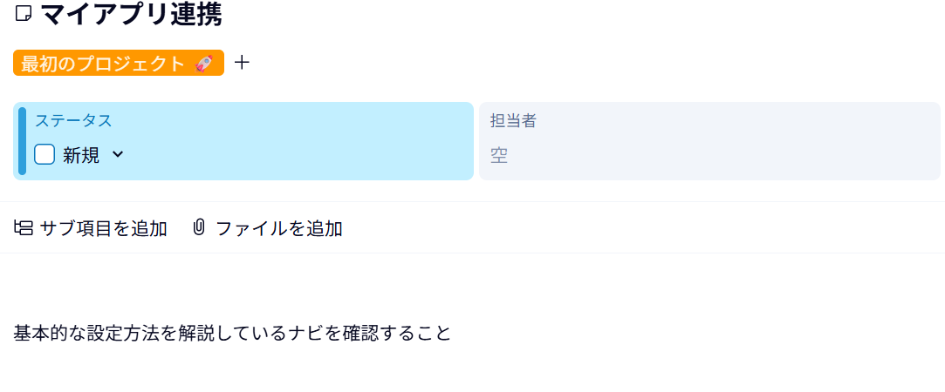
Task: Click the rocket emoji in project tag
Action: tap(204, 64)
